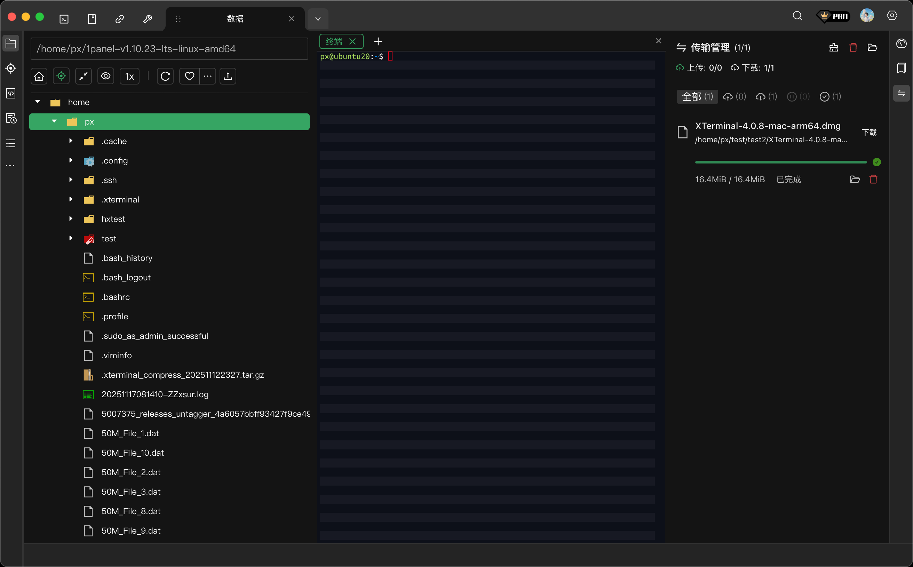Image resolution: width=913 pixels, height=567 pixels.
Task: Toggle hidden files with the eye icon
Action: click(x=106, y=77)
